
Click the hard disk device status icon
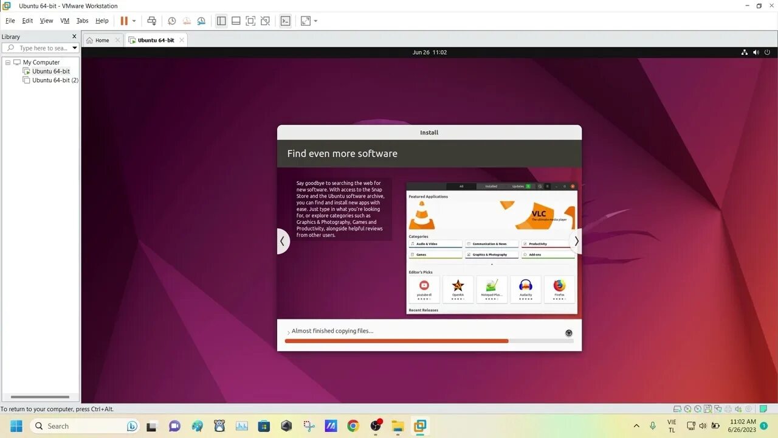[x=677, y=409]
